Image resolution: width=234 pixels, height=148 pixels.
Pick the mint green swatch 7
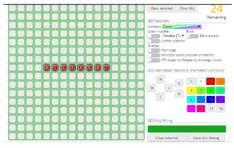220,90
